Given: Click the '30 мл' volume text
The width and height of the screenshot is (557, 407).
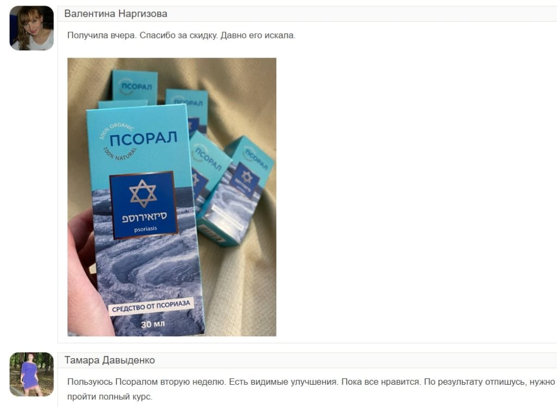Looking at the screenshot, I should tap(153, 324).
